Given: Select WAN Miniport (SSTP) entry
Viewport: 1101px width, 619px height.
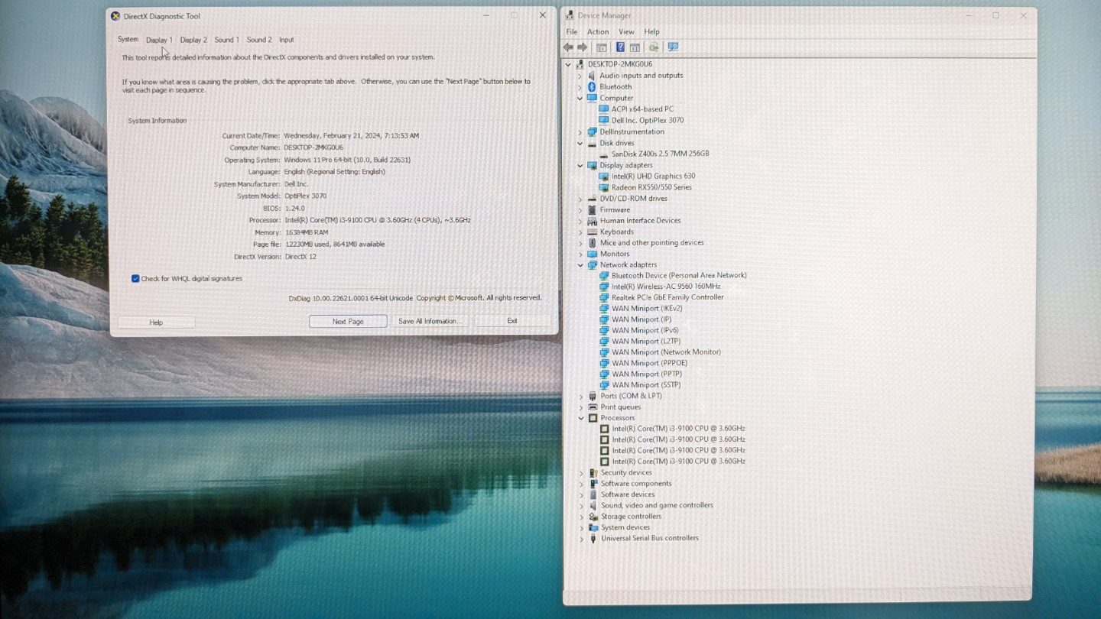Looking at the screenshot, I should [x=646, y=385].
